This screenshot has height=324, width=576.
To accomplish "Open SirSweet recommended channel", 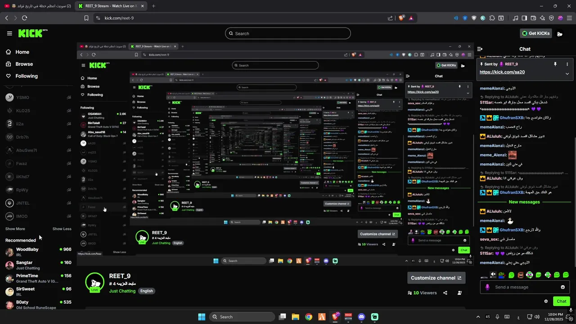I will click(38, 291).
